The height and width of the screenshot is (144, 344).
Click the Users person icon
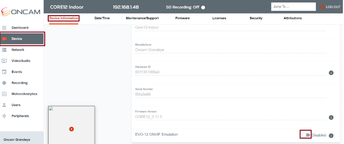pyautogui.click(x=4, y=105)
